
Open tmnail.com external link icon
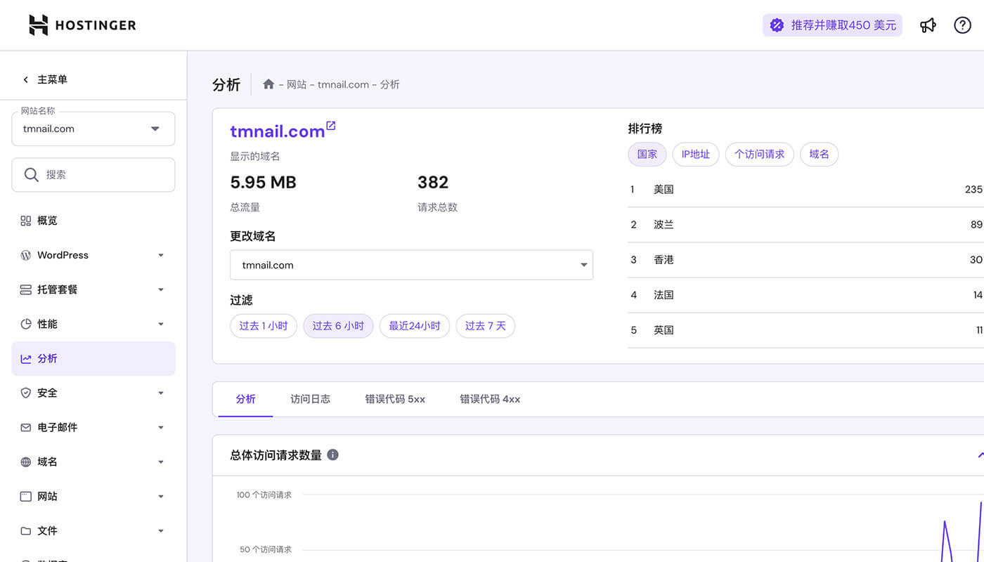331,126
